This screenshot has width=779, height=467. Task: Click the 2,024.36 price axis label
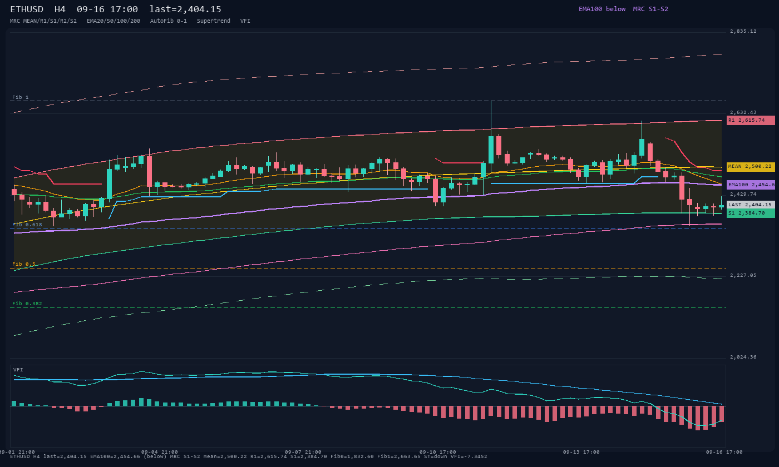743,357
